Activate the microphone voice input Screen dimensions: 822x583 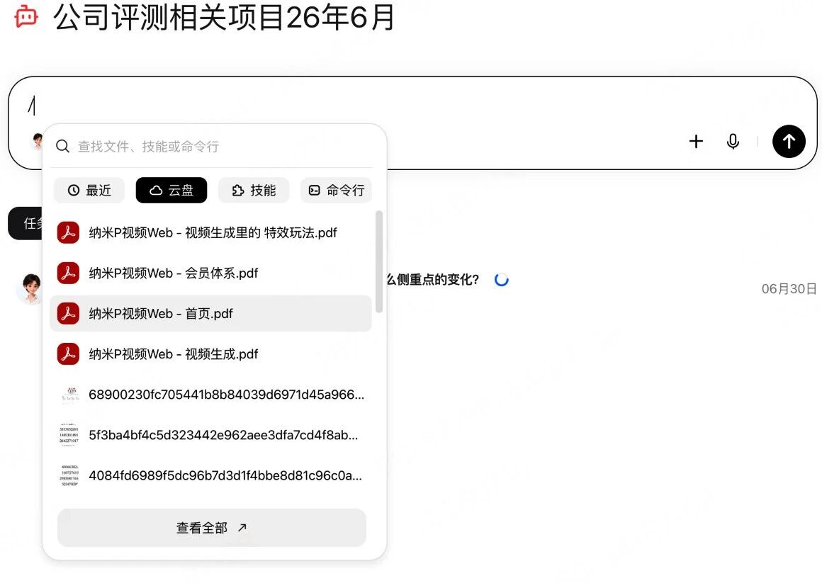pos(733,141)
